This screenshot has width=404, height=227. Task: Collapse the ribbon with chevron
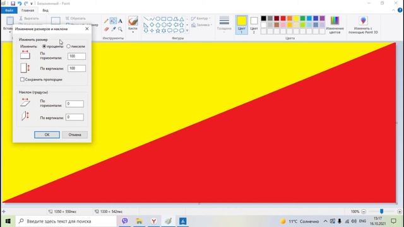[393, 10]
